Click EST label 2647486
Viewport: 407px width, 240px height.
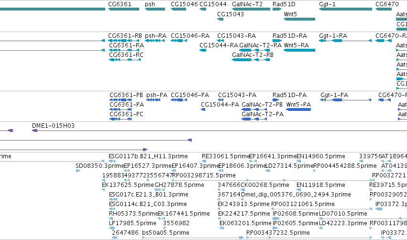[125, 233]
